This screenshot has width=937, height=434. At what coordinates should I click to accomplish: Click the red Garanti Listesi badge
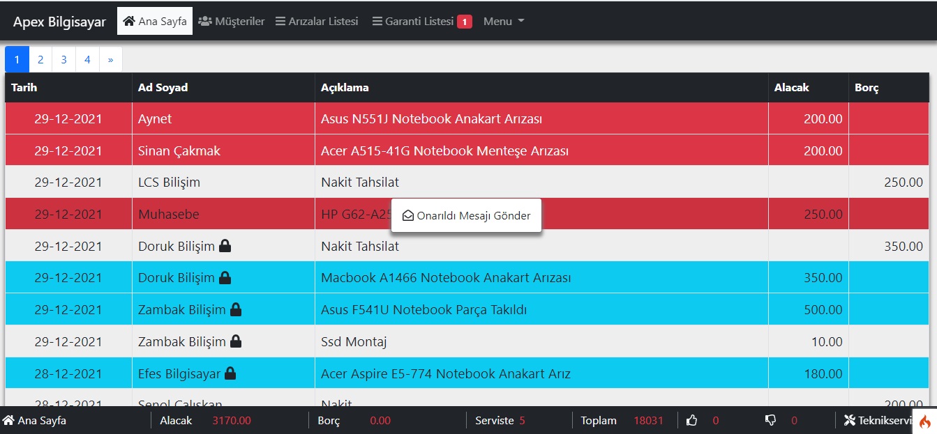[465, 22]
